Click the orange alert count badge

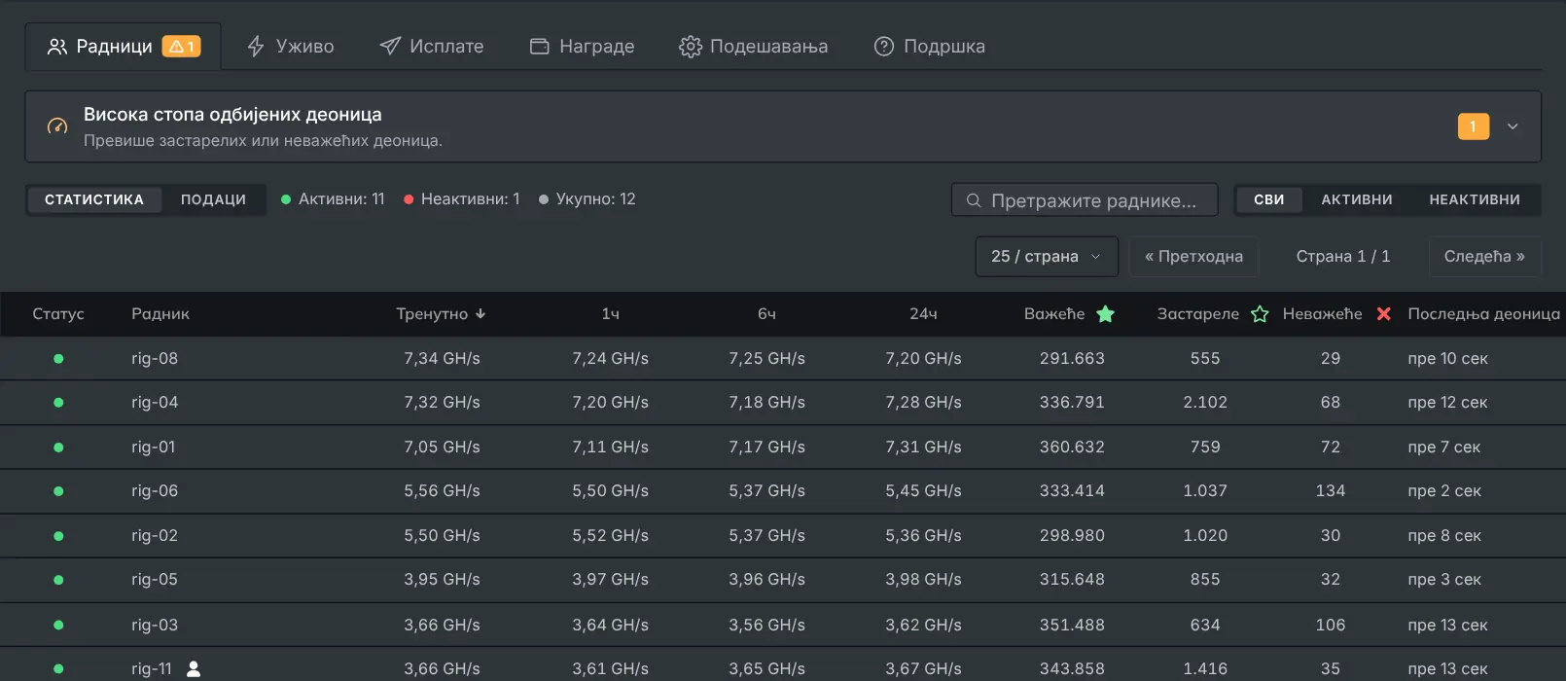(x=1473, y=126)
